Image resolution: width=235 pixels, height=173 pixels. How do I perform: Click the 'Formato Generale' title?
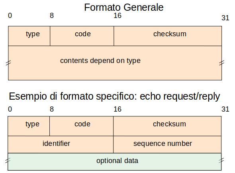pos(123,7)
